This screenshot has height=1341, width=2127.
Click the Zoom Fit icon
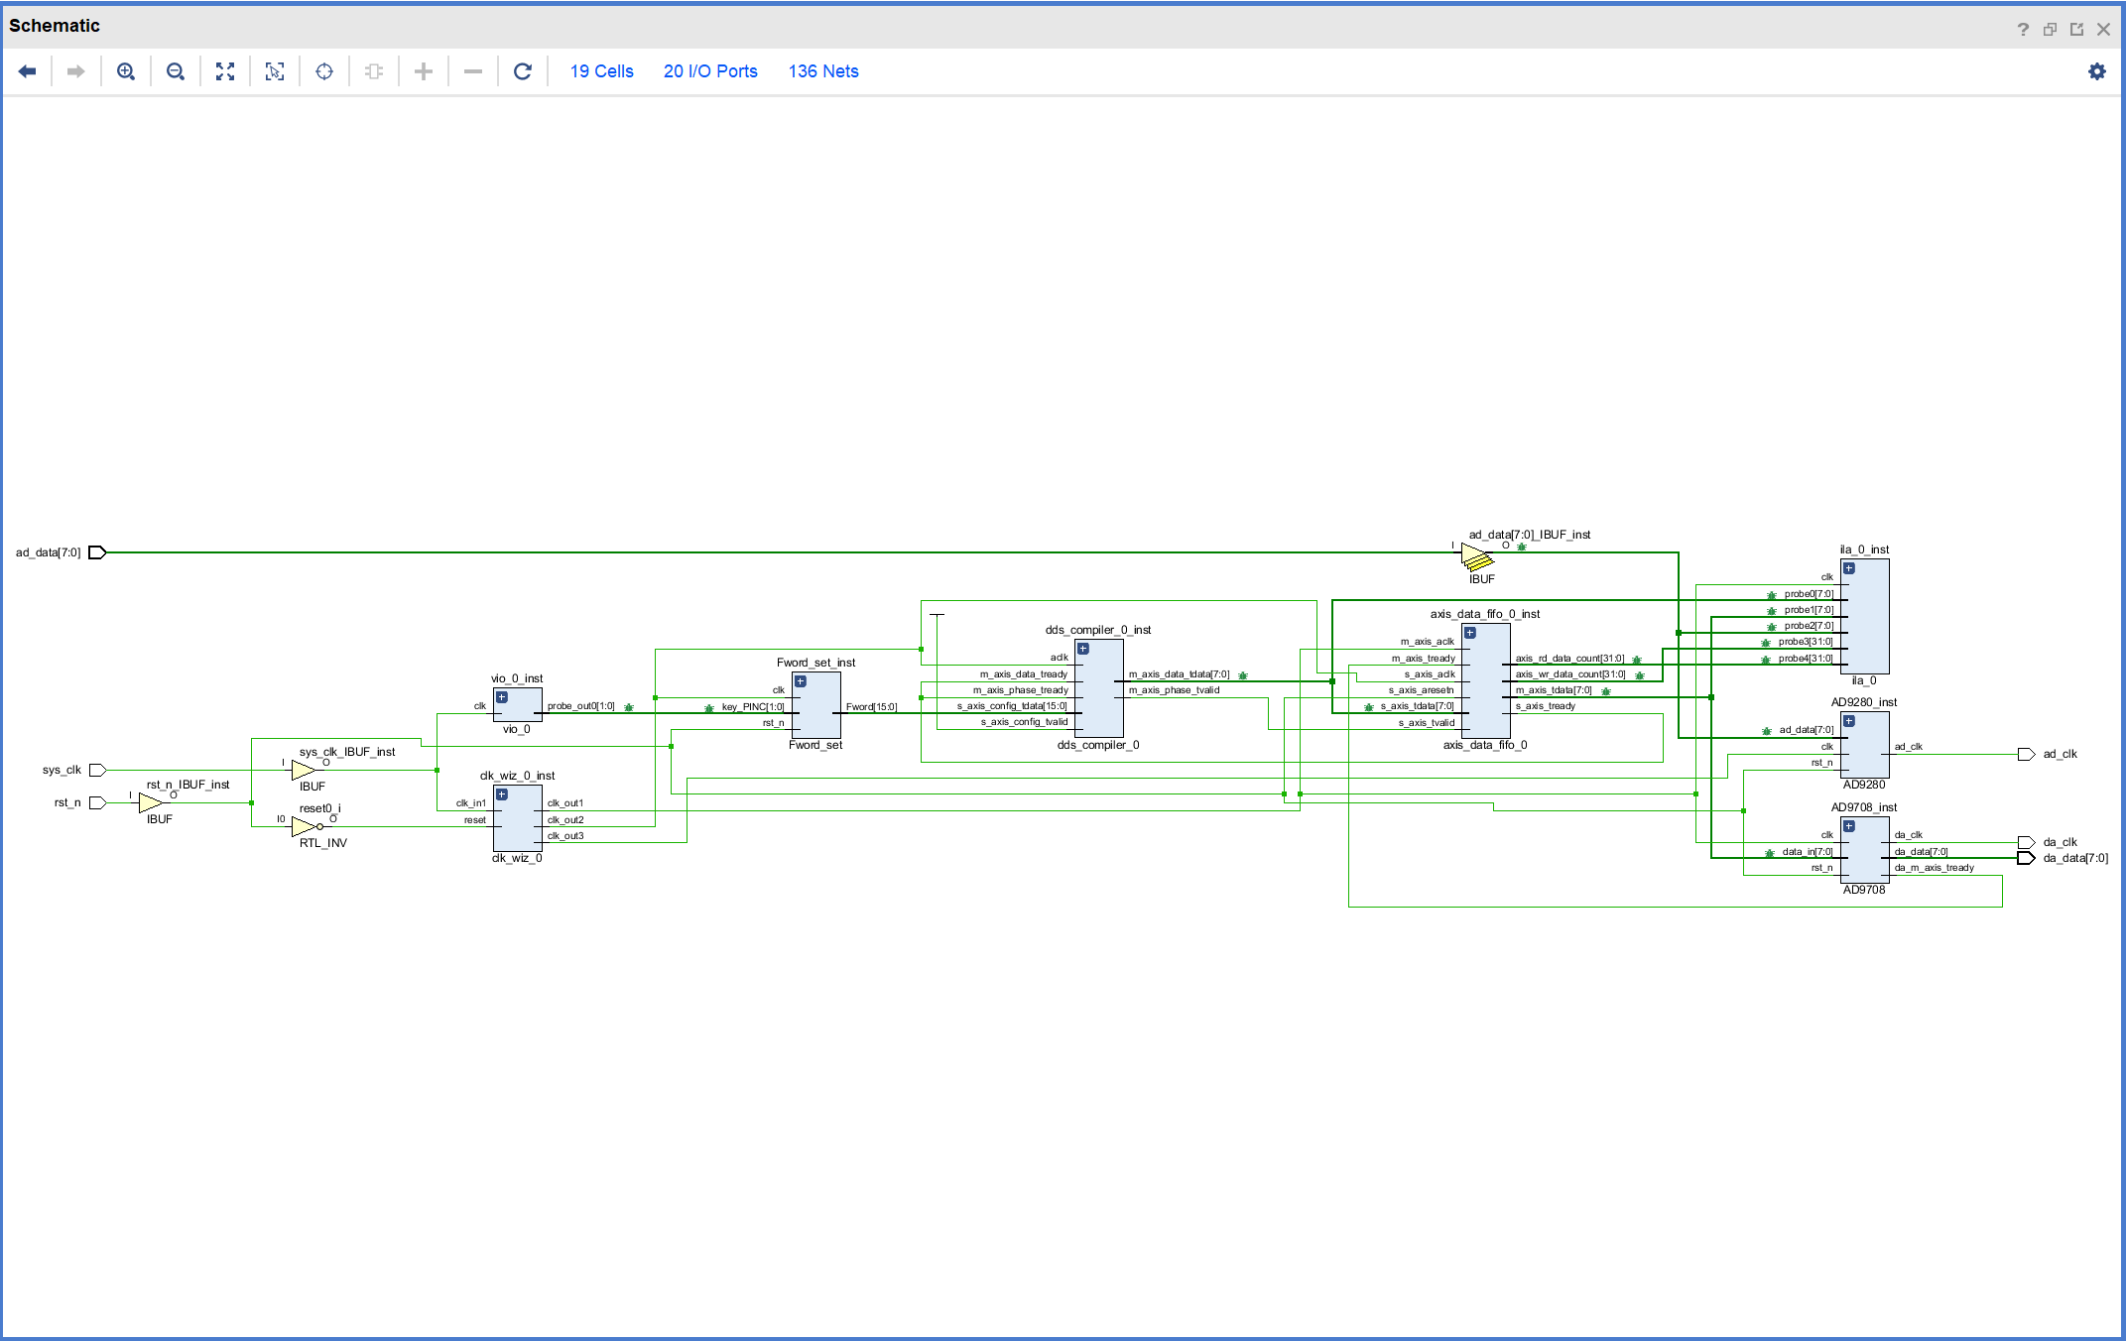coord(225,71)
